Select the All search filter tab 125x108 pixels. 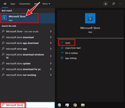pos(5,4)
